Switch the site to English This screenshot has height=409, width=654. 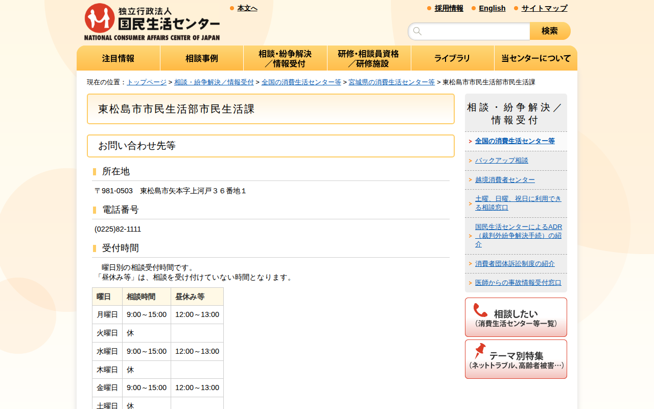pyautogui.click(x=492, y=8)
